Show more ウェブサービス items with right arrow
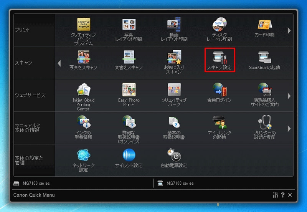This screenshot has height=212, width=307. (289, 96)
